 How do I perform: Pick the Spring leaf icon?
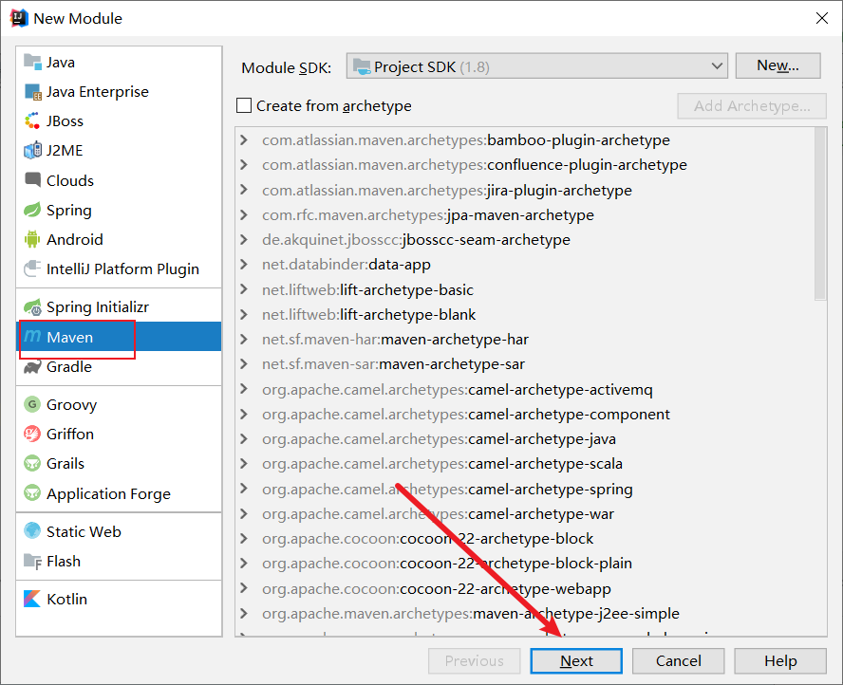33,211
